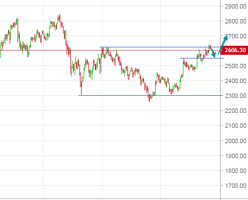This screenshot has width=248, height=200.
Task: Click the red 2606.30 current price label
Action: [x=234, y=50]
